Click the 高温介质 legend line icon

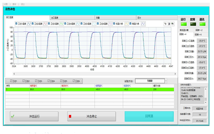(x=143, y=24)
